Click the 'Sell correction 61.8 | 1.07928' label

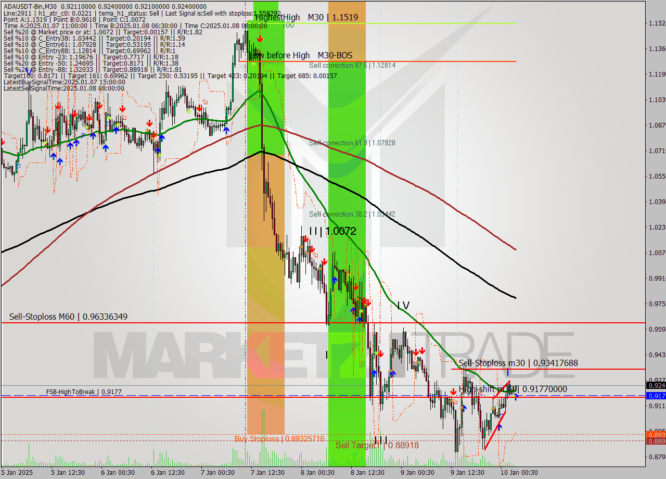pyautogui.click(x=352, y=143)
